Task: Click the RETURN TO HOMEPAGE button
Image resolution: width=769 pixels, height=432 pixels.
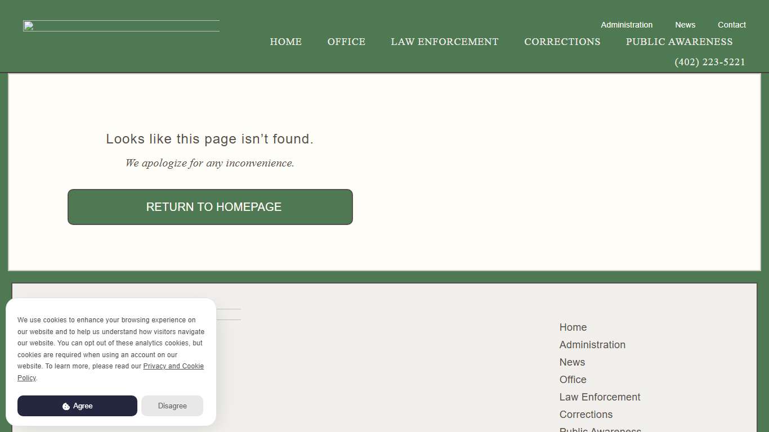Action: coord(210,207)
